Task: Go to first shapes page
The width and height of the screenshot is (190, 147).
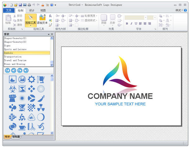Action: tap(7, 71)
